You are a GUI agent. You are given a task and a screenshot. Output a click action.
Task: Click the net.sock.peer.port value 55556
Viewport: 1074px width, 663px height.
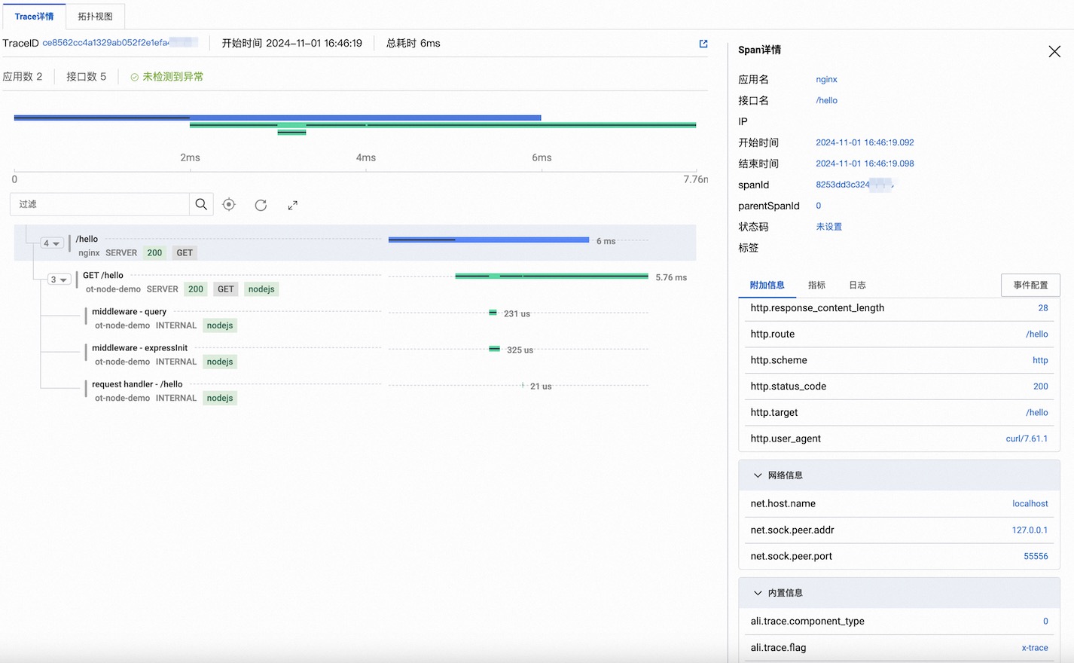pos(1036,557)
